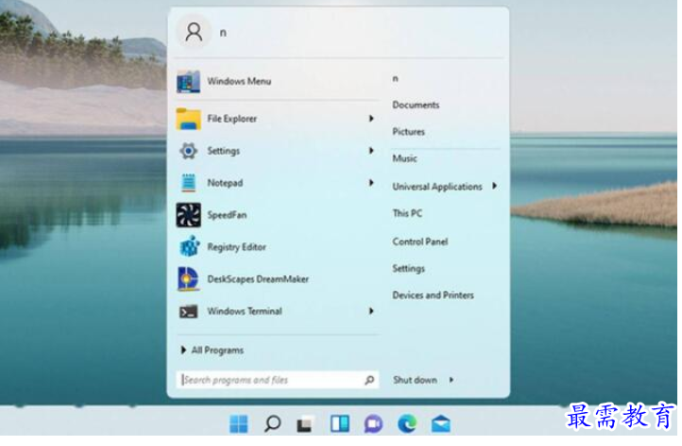The image size is (682, 446).
Task: Open the user account avatar icon
Action: tap(194, 32)
